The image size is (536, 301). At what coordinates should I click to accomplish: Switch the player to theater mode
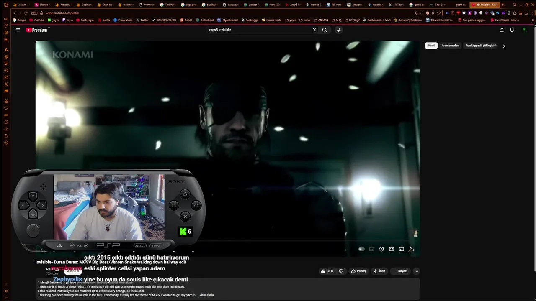click(392, 249)
